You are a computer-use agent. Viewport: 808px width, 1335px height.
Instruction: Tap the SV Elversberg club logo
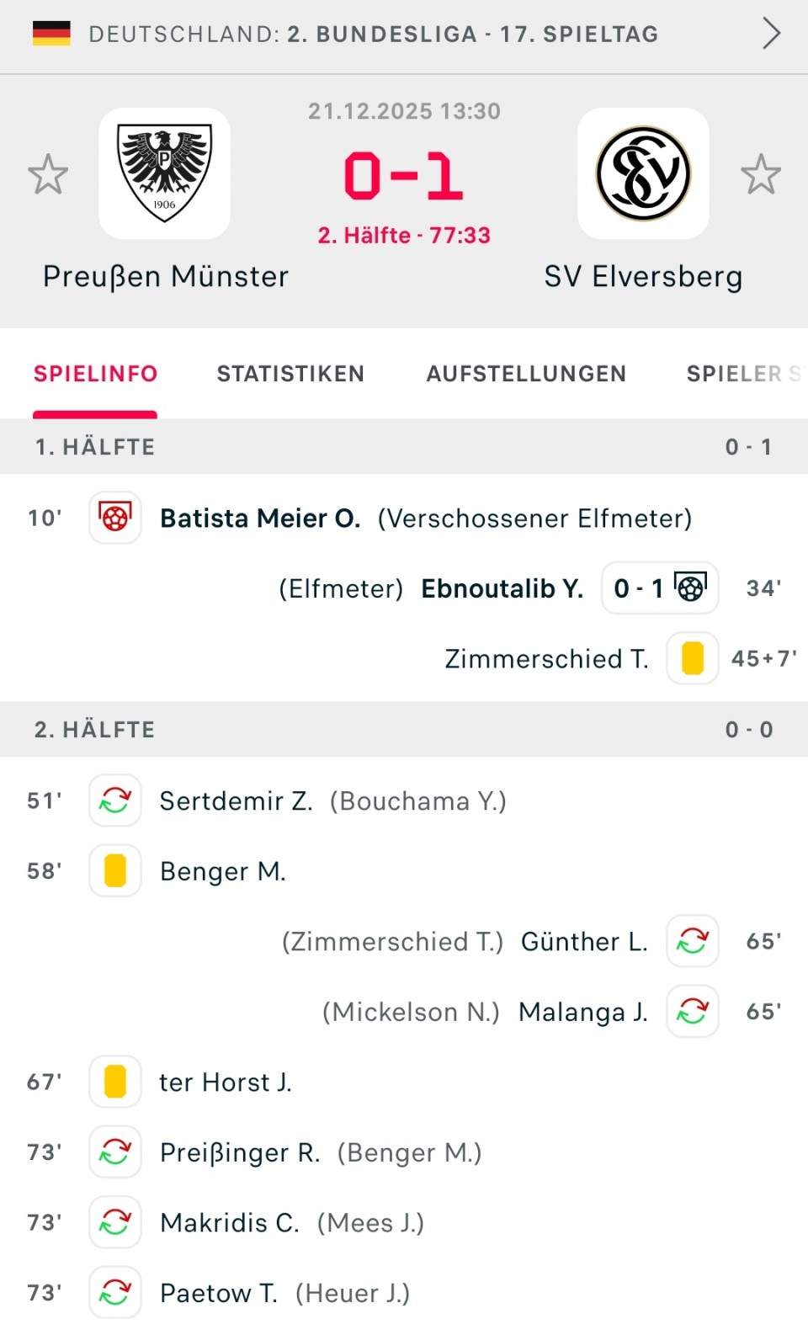coord(643,173)
